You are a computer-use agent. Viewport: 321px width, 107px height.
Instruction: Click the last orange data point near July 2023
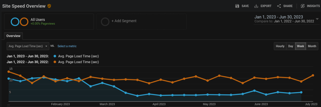click(313, 75)
